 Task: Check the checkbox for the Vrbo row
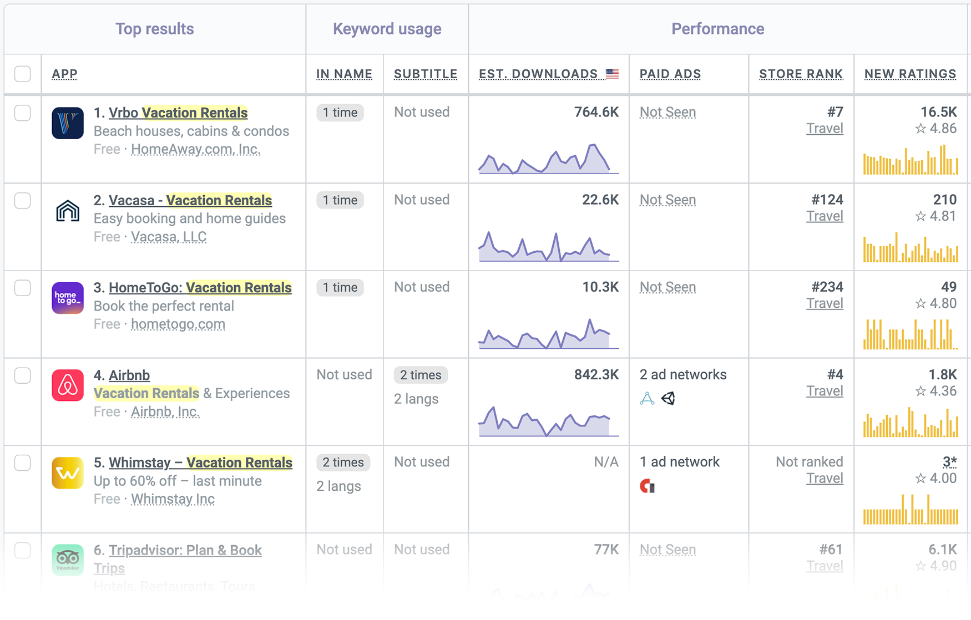tap(22, 113)
